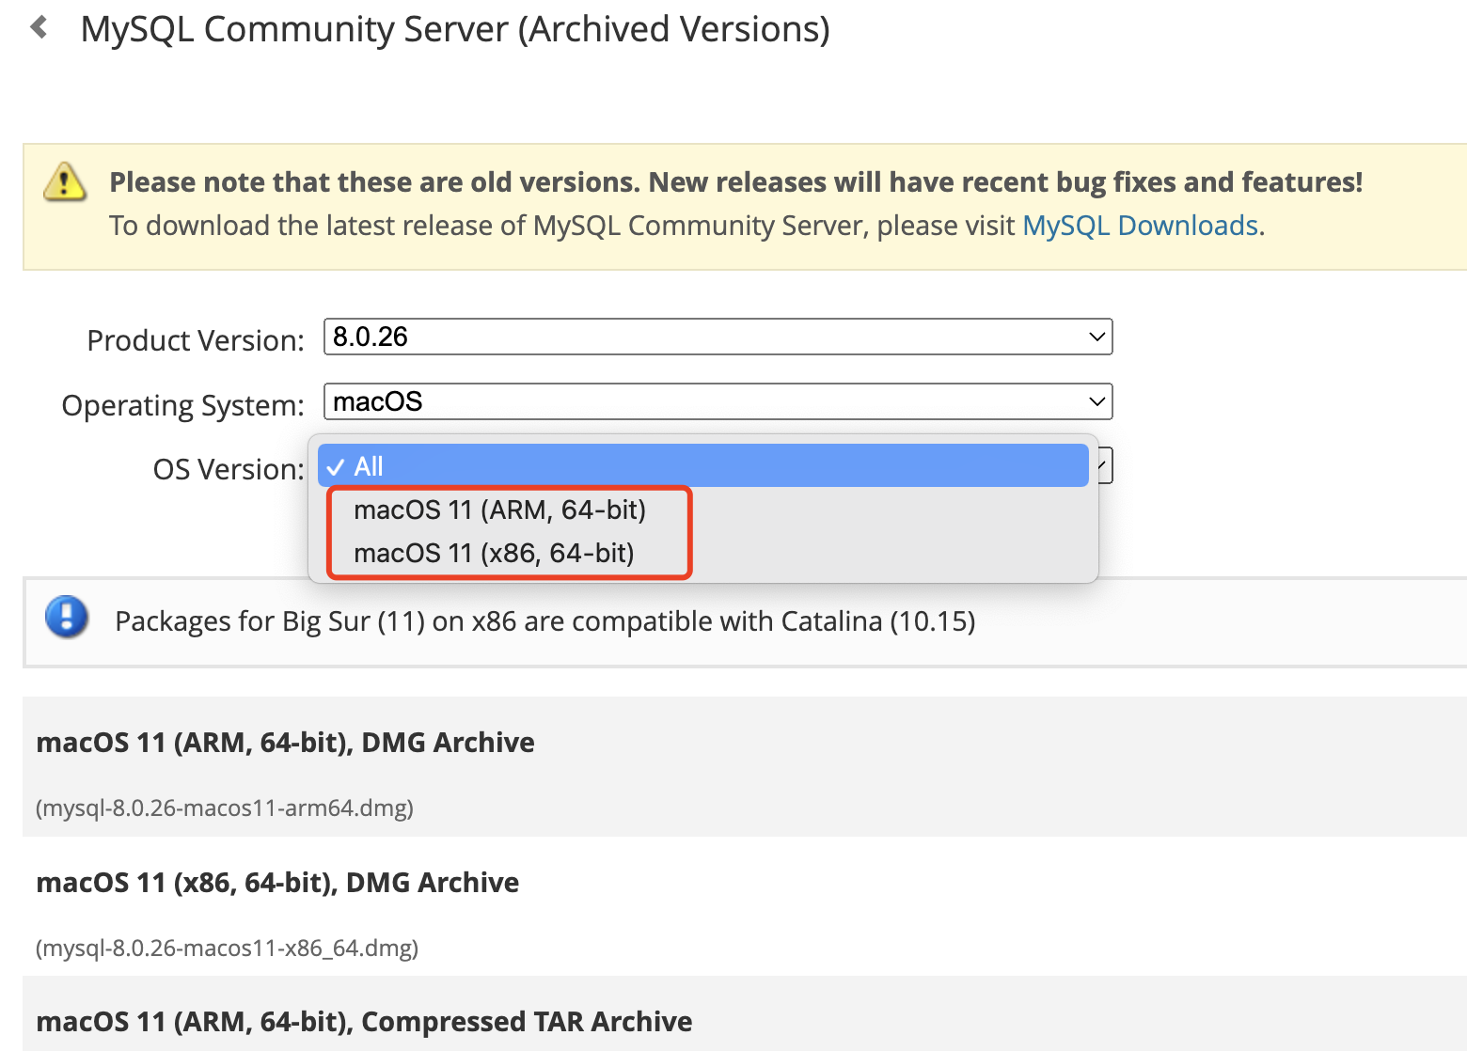Viewport: 1467px width, 1051px height.
Task: Select macOS 11 (x86, 64-bit) DMG Archive
Action: 276,882
